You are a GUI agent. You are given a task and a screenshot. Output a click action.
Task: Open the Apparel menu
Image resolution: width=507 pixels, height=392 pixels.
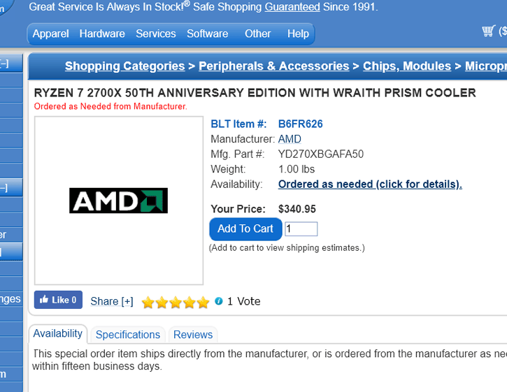click(51, 34)
